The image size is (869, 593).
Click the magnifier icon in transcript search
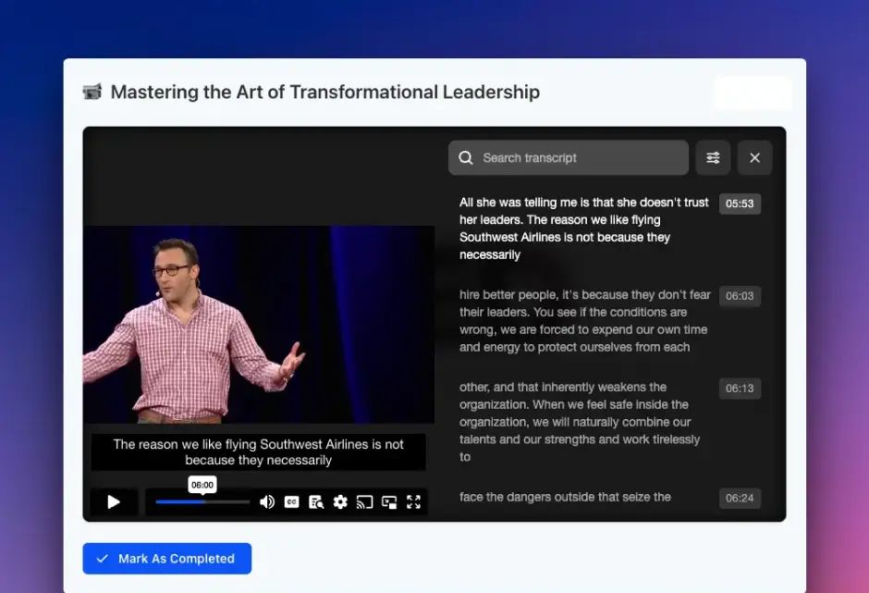[466, 157]
